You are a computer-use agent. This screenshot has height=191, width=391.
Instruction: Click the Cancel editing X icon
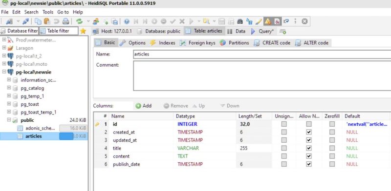(182, 21)
